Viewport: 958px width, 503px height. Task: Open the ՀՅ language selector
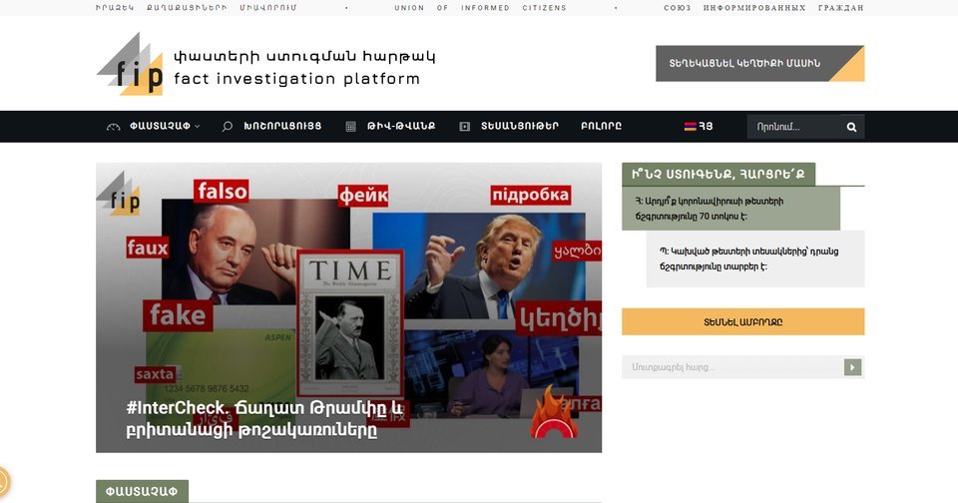tap(699, 127)
